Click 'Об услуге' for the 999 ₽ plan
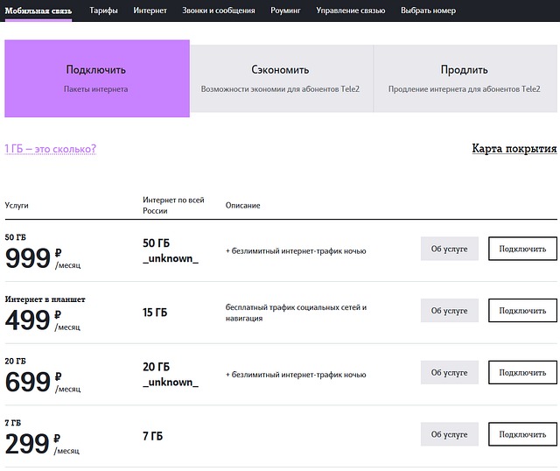Image resolution: width=560 pixels, height=471 pixels. click(449, 249)
